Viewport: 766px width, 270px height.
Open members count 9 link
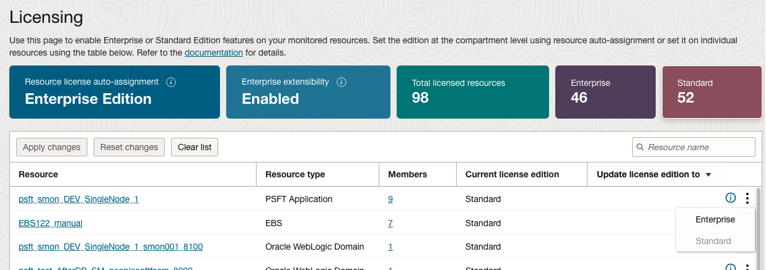(390, 199)
